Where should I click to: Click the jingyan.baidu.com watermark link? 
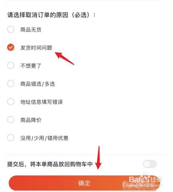coord(144,185)
